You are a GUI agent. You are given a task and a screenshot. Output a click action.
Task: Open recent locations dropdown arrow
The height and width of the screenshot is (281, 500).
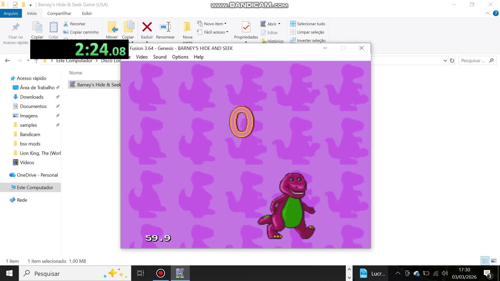pos(28,60)
